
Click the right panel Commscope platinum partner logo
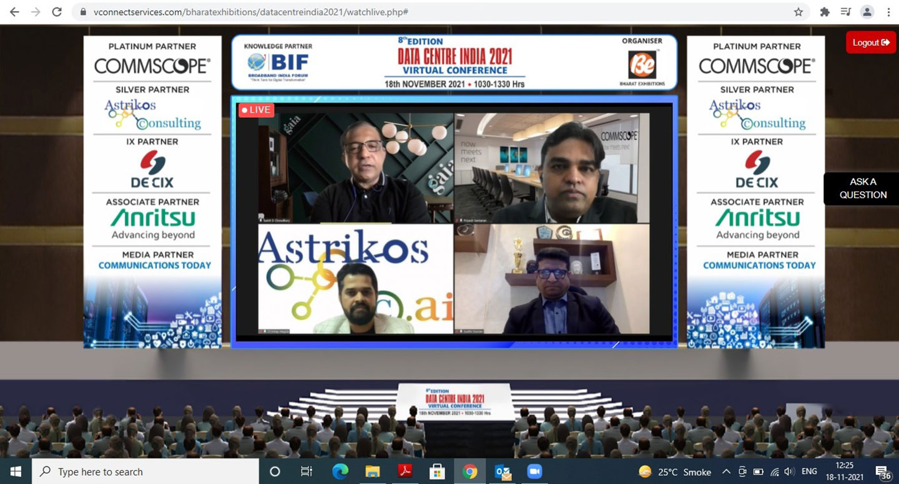757,66
